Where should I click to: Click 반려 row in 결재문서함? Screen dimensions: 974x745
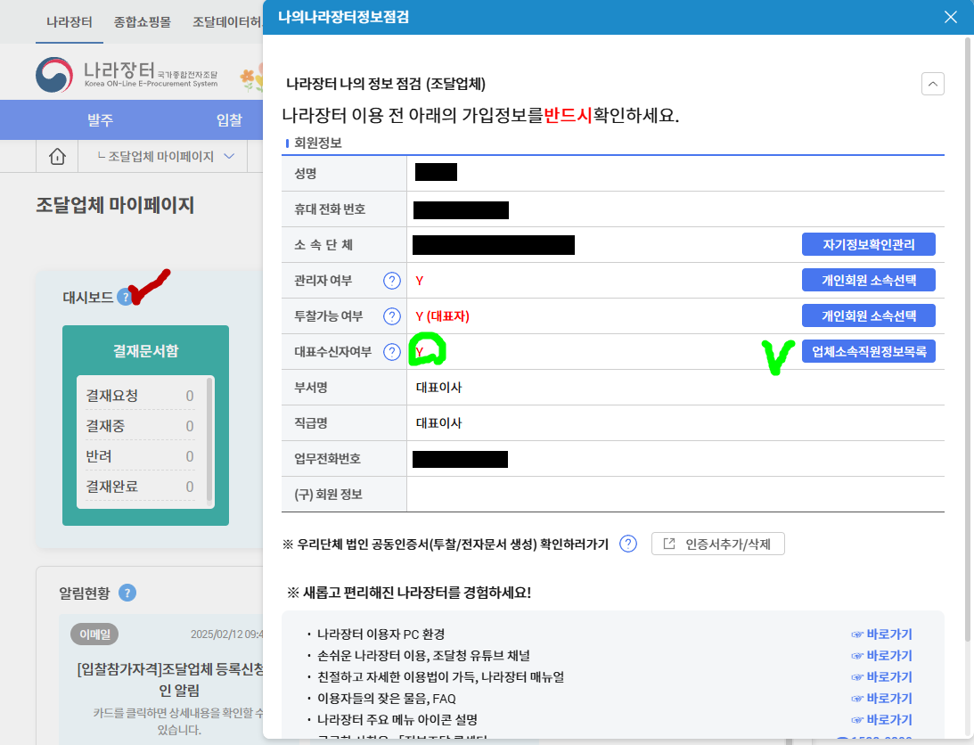tap(140, 456)
